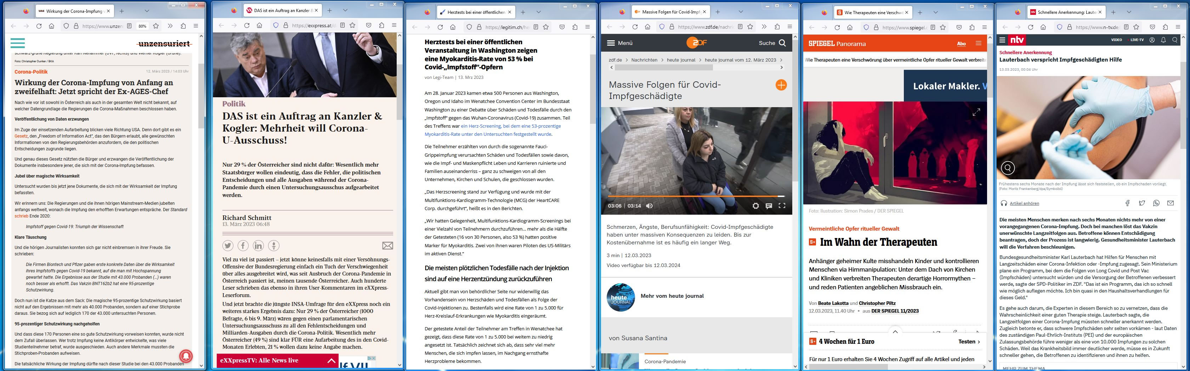Open n-tv notifications bell
This screenshot has width=1190, height=371.
(x=1164, y=40)
